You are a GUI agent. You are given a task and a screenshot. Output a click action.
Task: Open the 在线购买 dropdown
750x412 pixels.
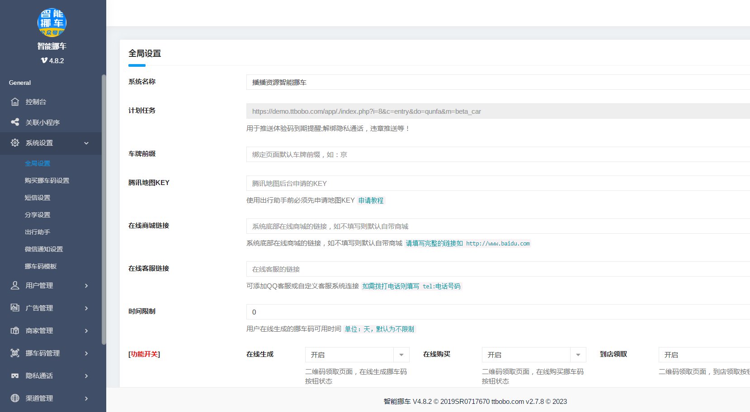534,355
